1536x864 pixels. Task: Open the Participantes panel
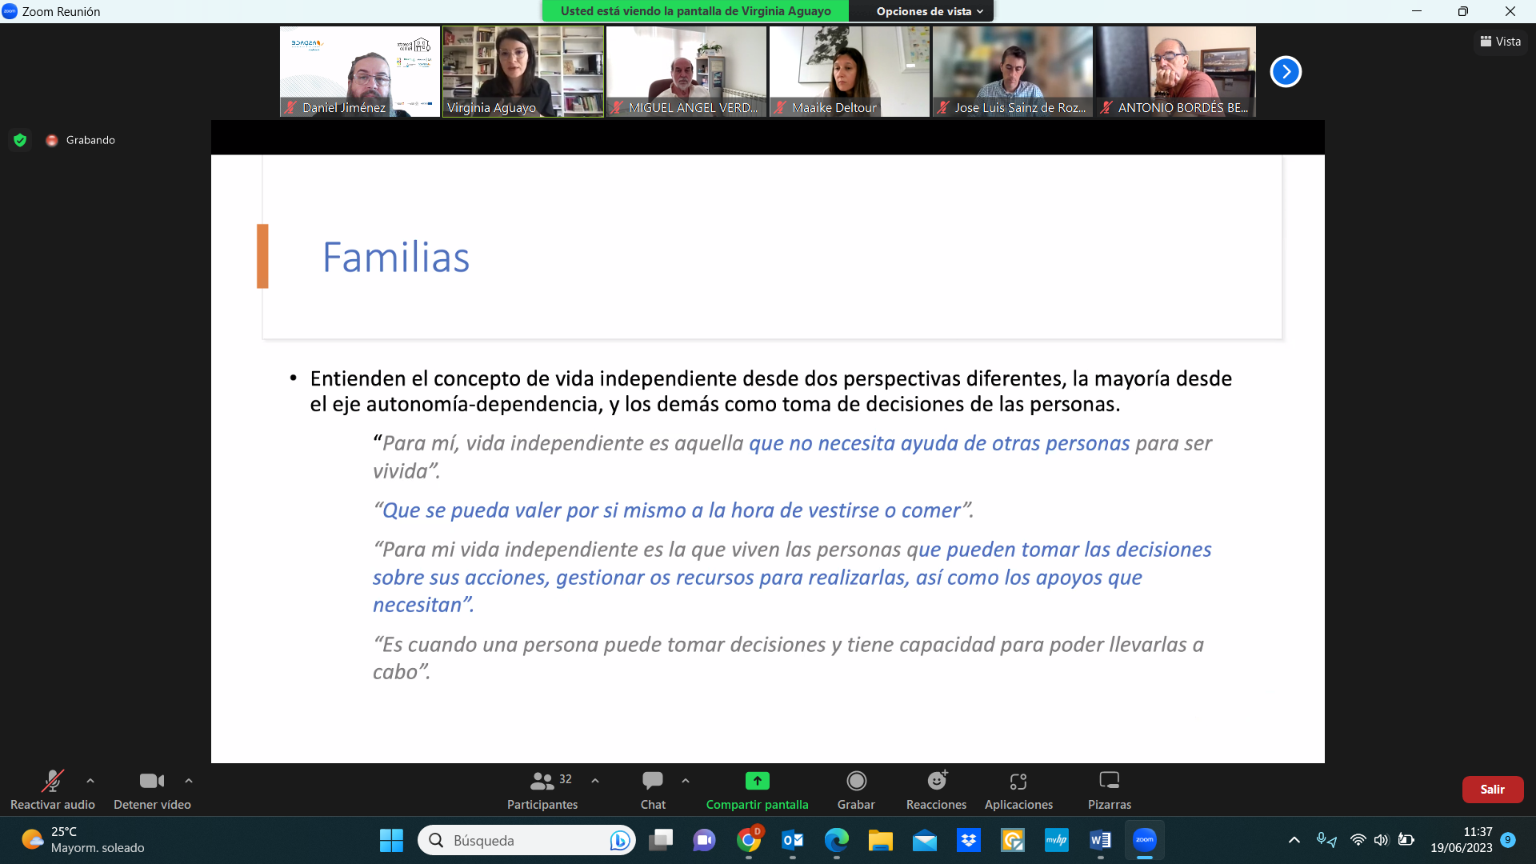pos(542,790)
